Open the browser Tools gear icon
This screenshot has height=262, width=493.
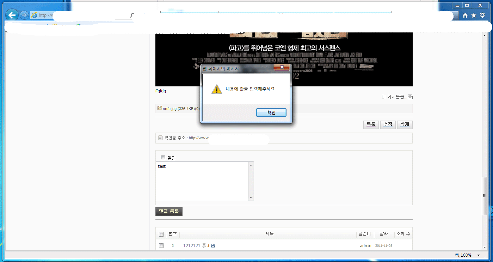482,16
